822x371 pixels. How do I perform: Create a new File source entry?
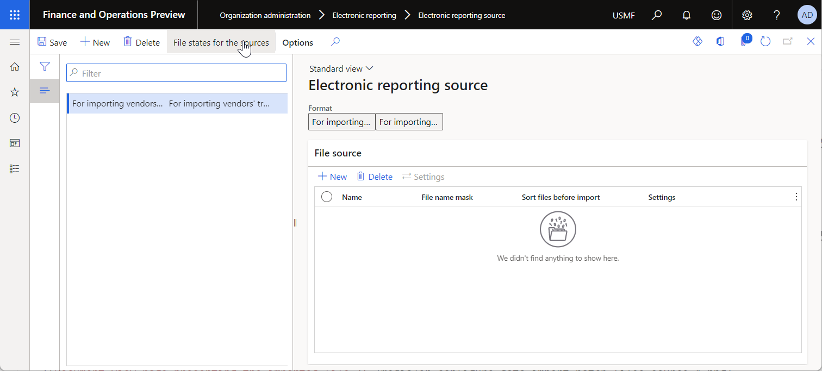point(332,177)
